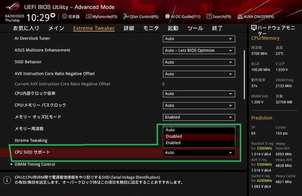Choose Enabled in the open option list
Image resolution: width=302 pixels, height=196 pixels.
click(199, 143)
